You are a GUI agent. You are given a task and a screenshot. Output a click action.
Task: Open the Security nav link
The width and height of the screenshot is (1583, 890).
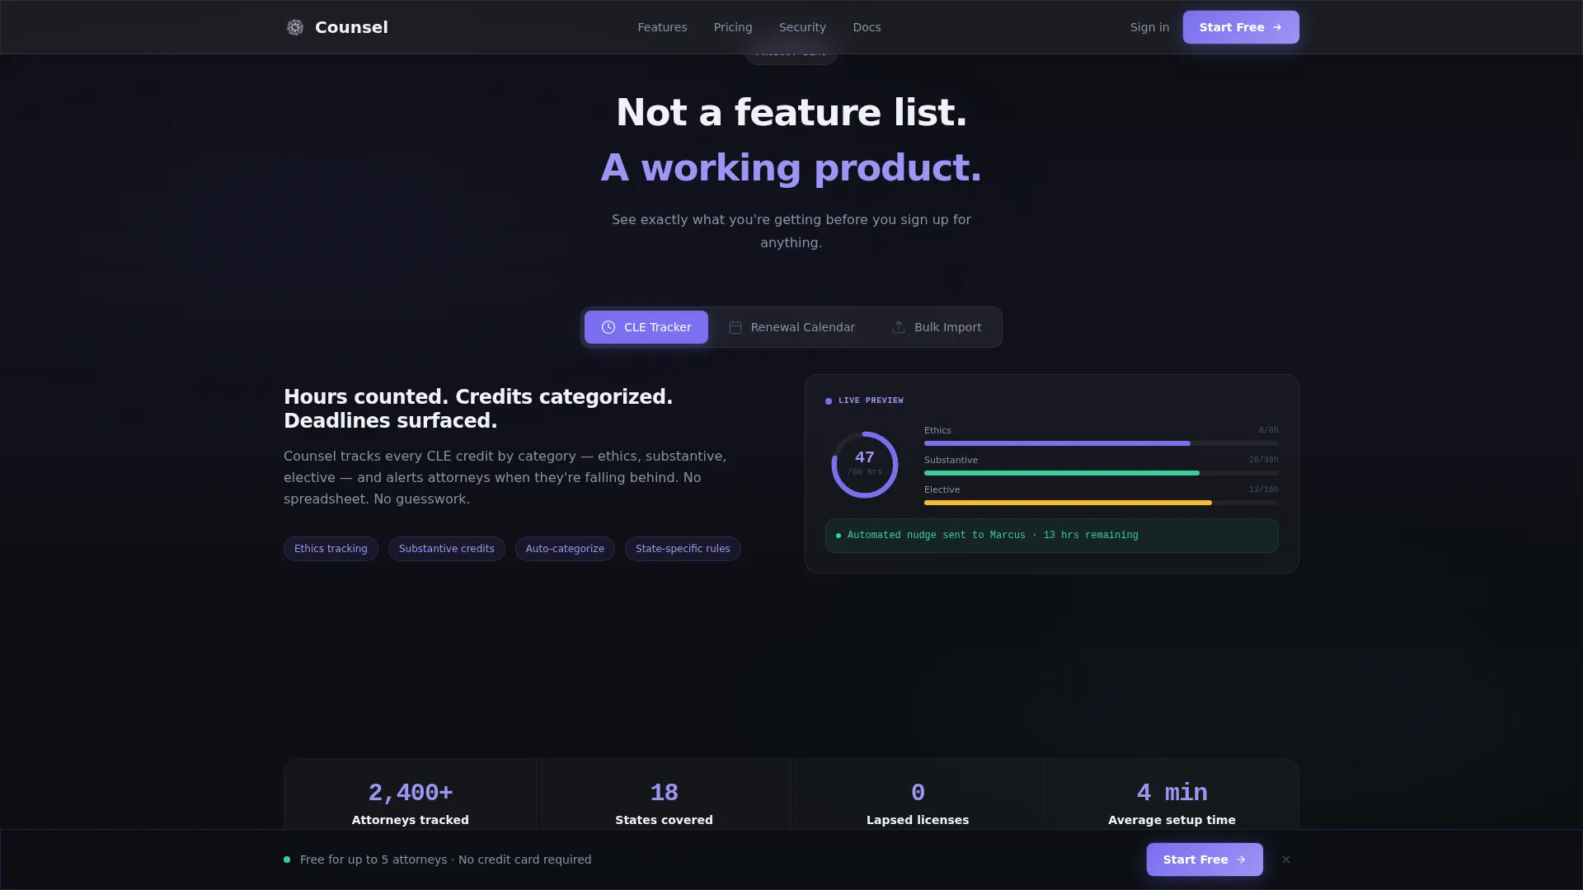[802, 27]
